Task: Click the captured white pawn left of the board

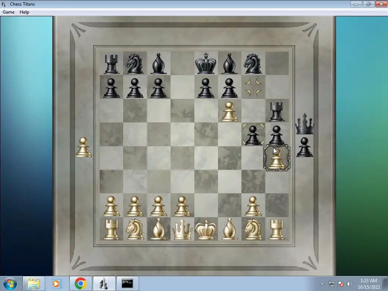Action: pyautogui.click(x=83, y=147)
